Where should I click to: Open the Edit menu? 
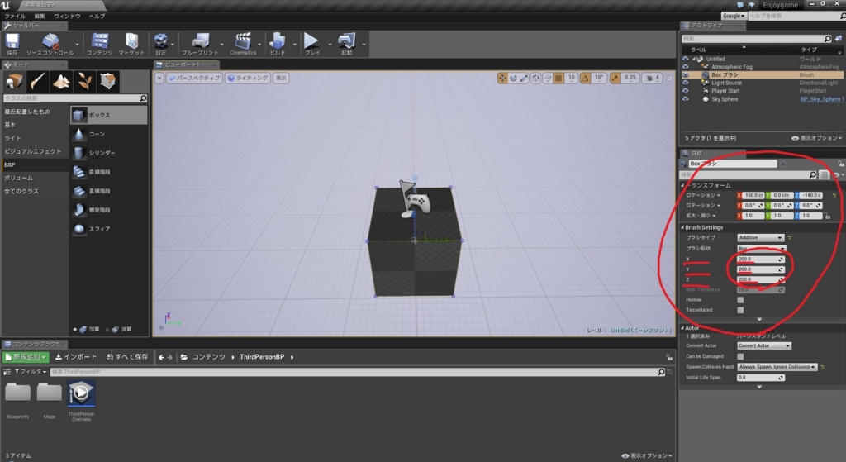click(40, 17)
